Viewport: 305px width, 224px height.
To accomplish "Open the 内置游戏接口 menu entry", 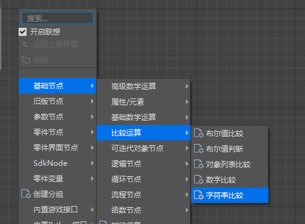I will point(58,210).
